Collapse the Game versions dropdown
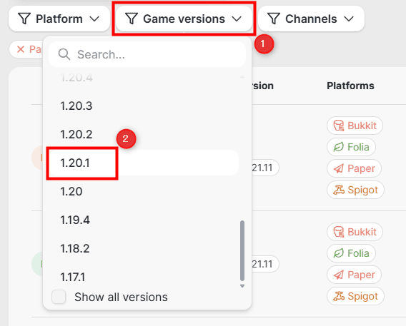The image size is (406, 326). [237, 19]
